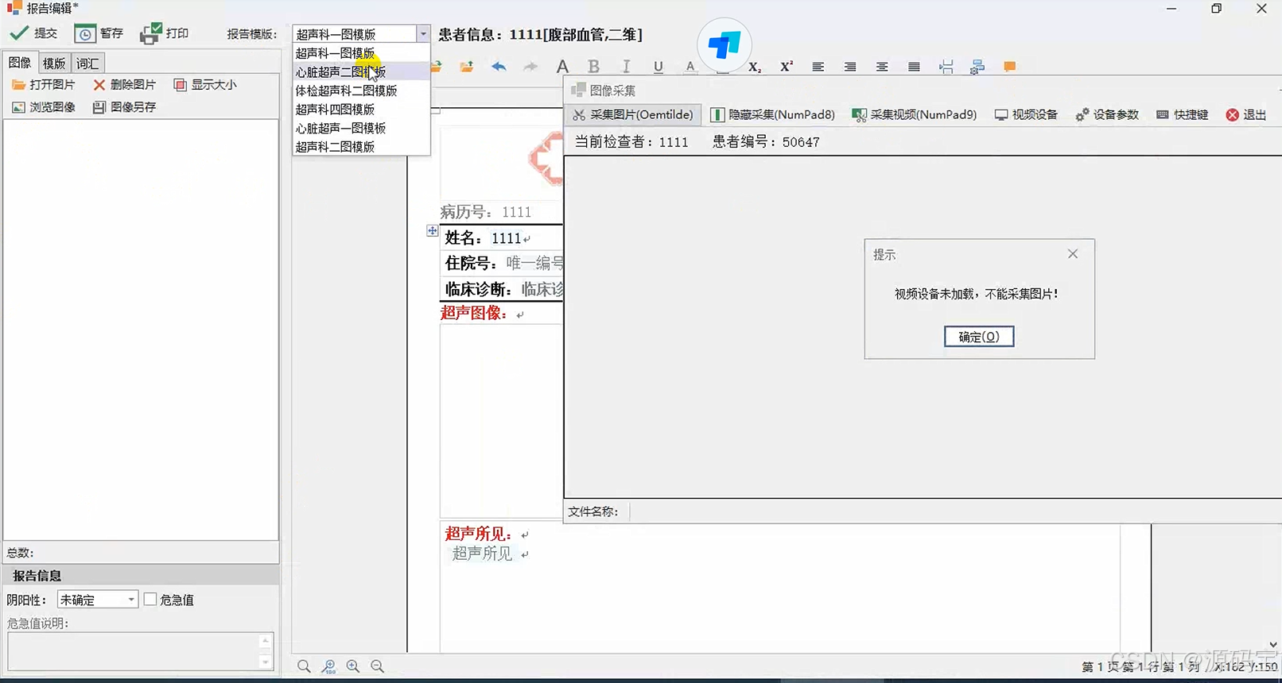Choose 超声科一图模版 in dropdown list
This screenshot has width=1282, height=683.
(x=361, y=53)
